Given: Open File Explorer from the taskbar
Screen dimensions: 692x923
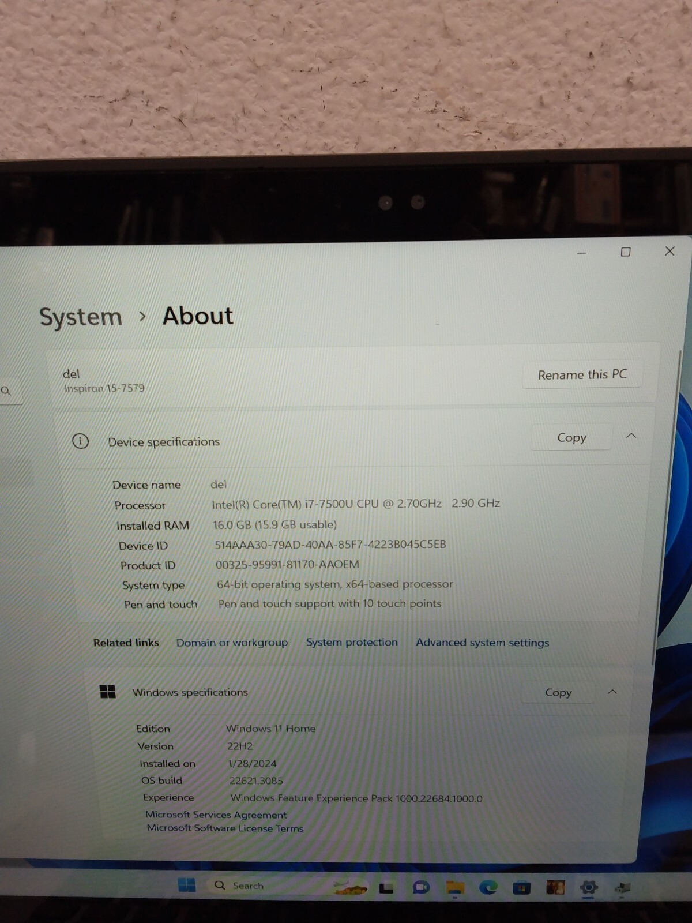Looking at the screenshot, I should coord(454,888).
